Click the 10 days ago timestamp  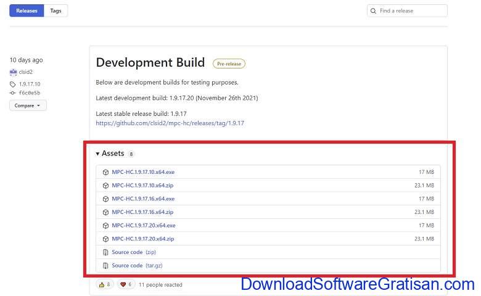[27, 60]
